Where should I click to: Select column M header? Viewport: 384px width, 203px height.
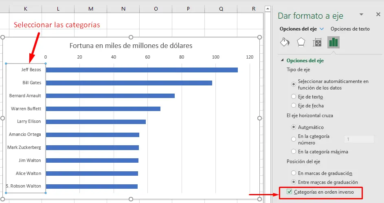91,9
